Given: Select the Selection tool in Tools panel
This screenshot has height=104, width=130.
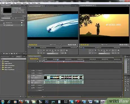Looking at the screenshot, I should [x=125, y=80].
